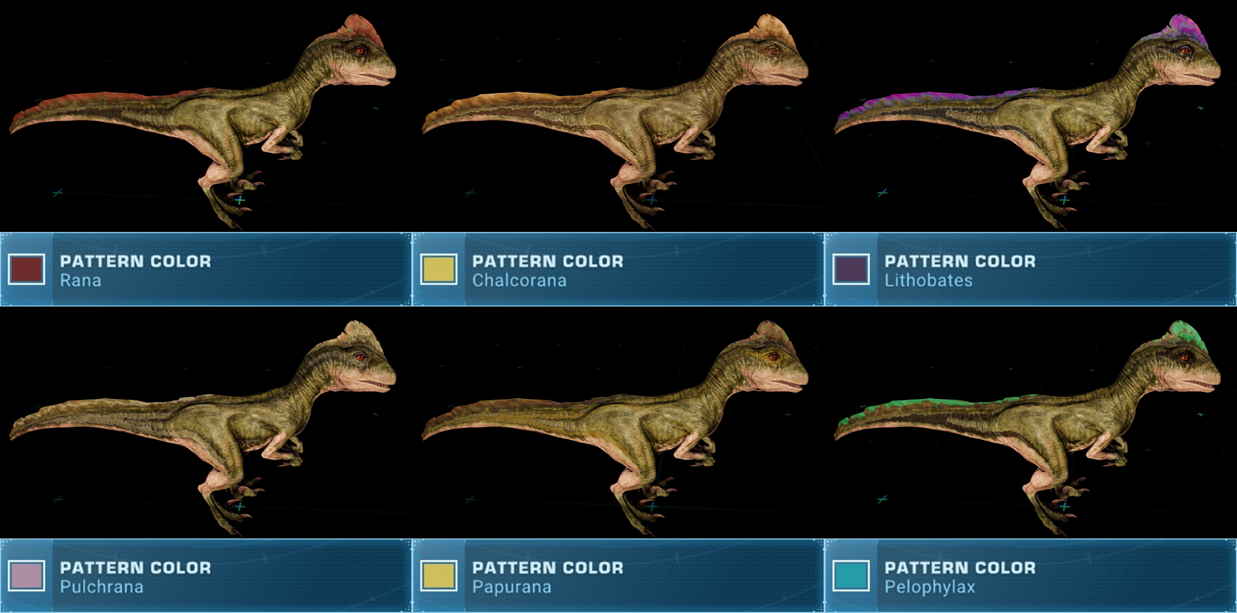Click the 'Lithobates' pattern name text
This screenshot has width=1237, height=613.
(x=928, y=280)
